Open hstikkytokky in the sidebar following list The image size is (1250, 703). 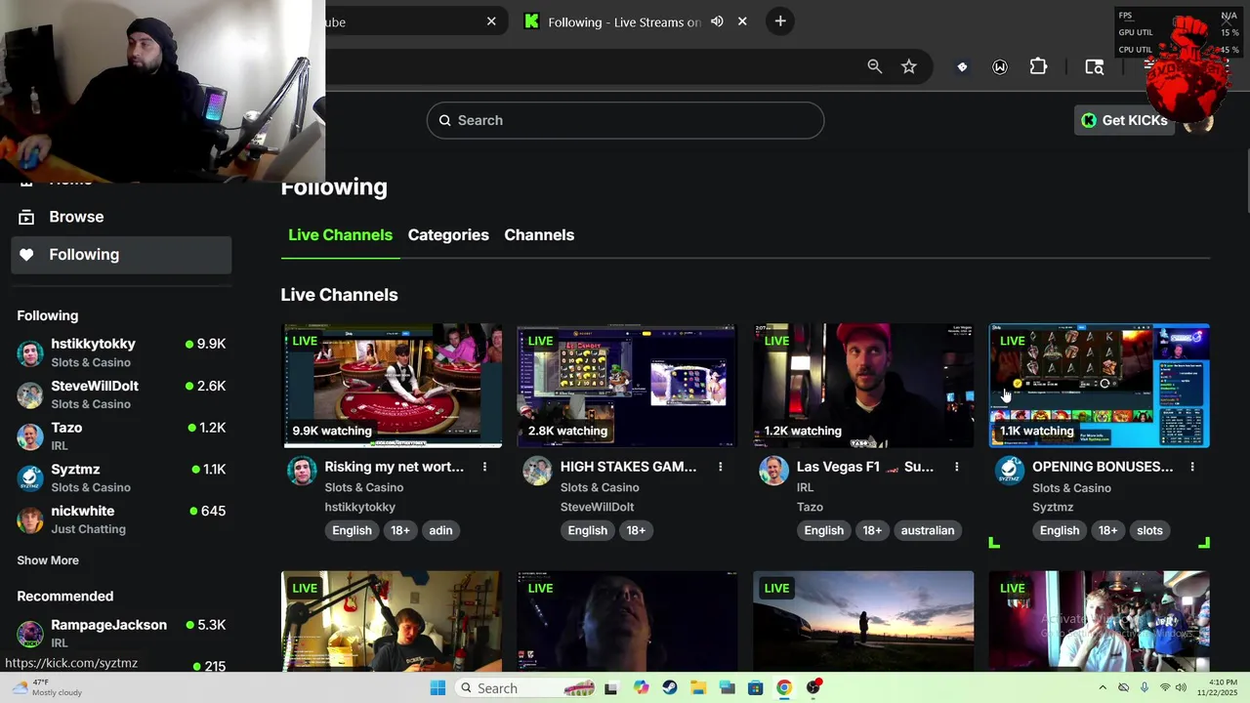click(x=121, y=352)
